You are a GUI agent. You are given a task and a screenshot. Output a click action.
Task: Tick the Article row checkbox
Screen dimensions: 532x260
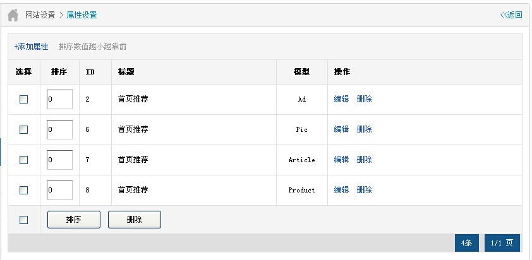pos(24,160)
